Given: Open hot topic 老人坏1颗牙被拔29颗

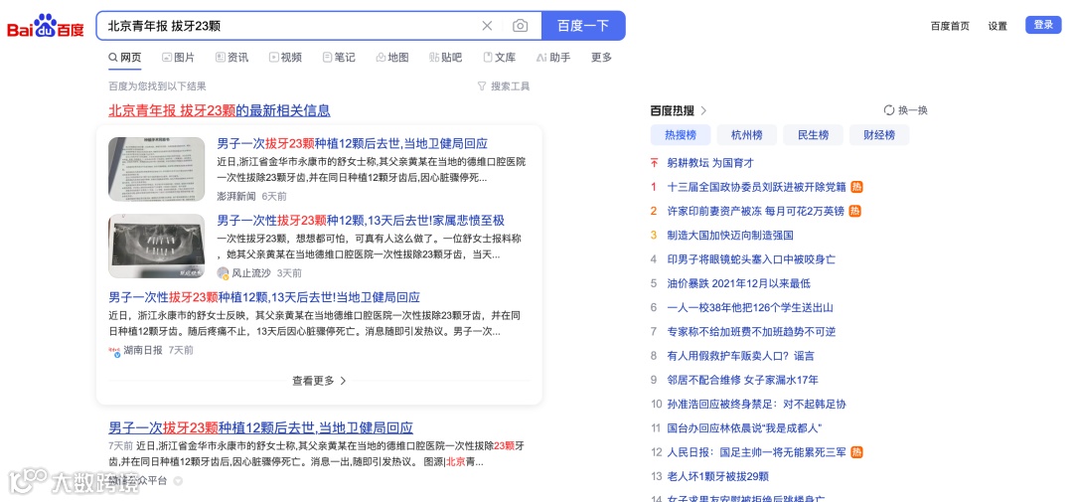Looking at the screenshot, I should coord(718,477).
